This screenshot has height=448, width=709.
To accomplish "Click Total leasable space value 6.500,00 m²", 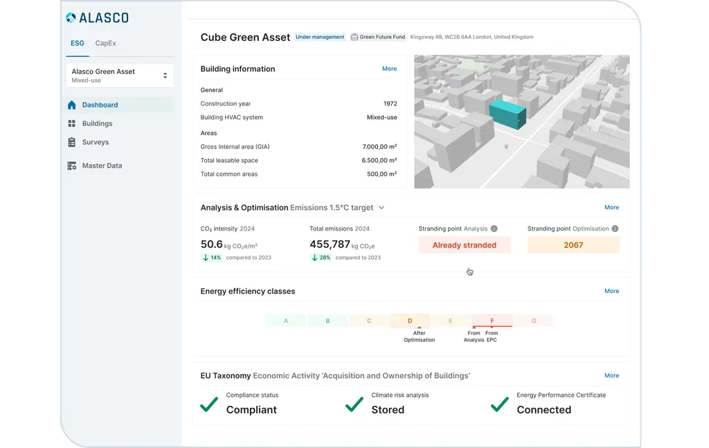I will (379, 160).
